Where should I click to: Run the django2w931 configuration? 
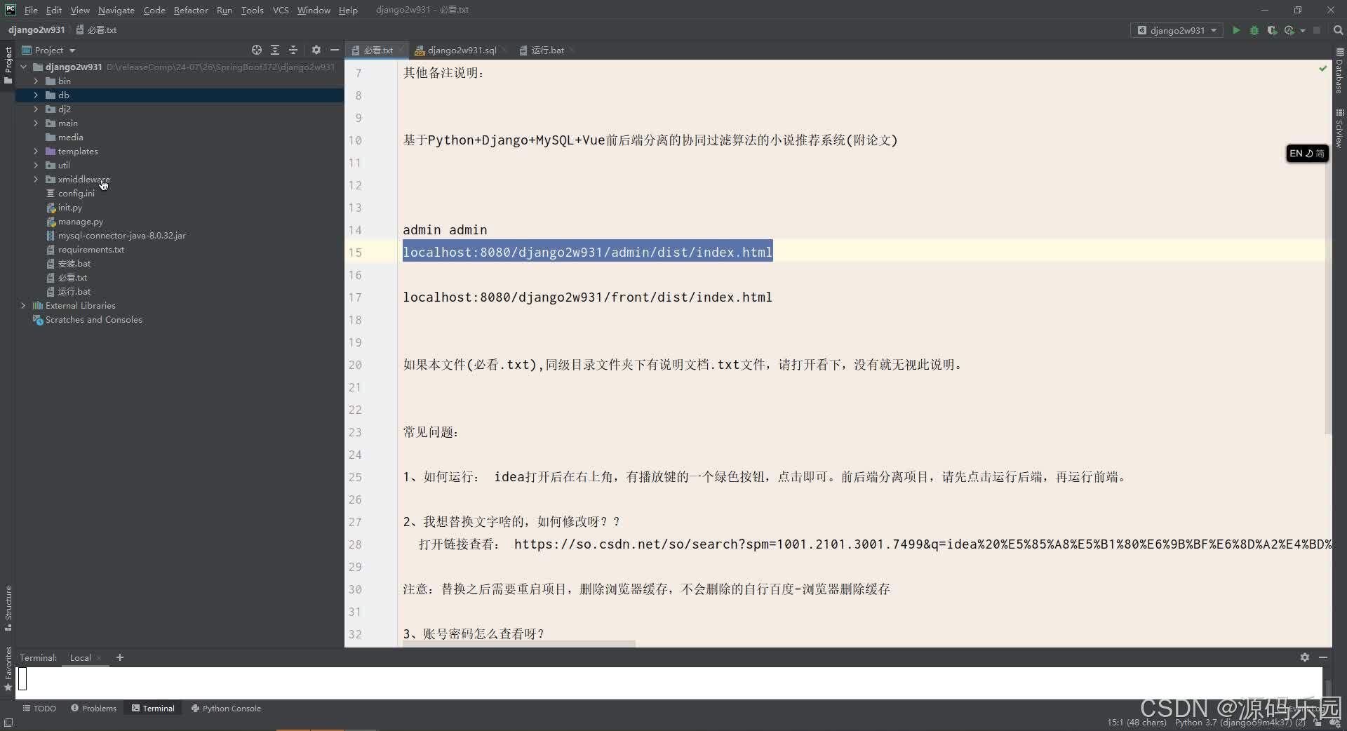point(1236,30)
